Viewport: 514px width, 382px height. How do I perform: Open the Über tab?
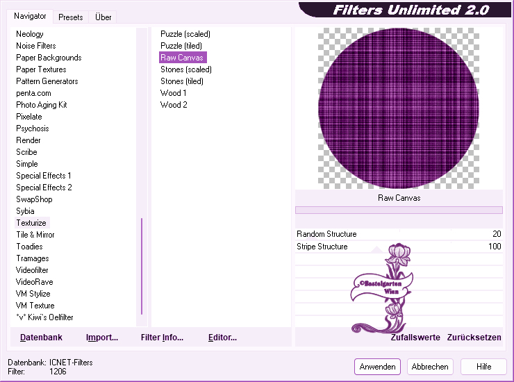coord(103,17)
